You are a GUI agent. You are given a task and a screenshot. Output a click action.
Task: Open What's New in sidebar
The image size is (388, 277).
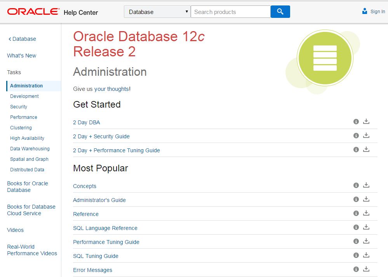(21, 56)
